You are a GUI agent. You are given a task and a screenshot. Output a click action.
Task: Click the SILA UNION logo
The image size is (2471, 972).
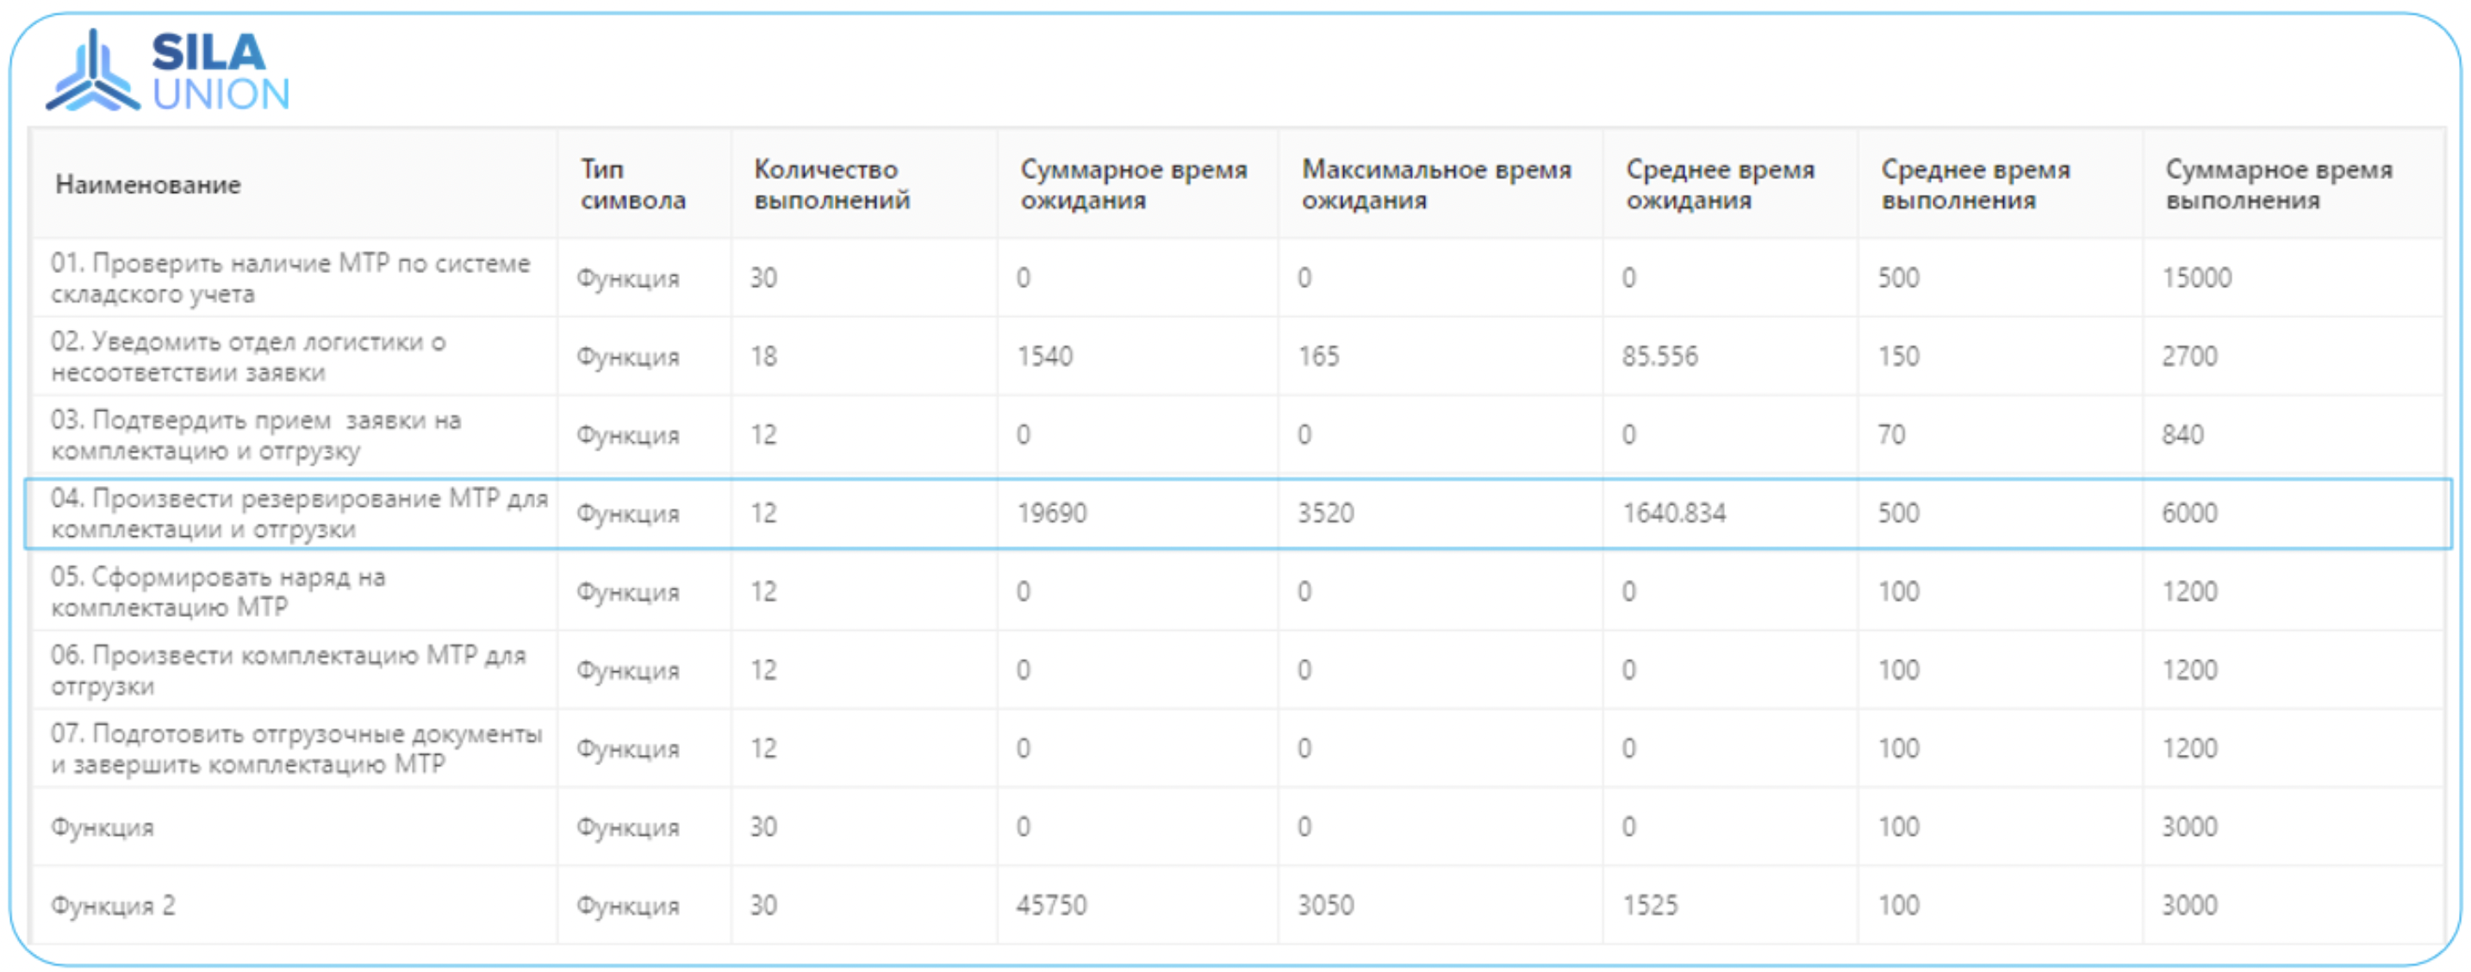tap(168, 70)
